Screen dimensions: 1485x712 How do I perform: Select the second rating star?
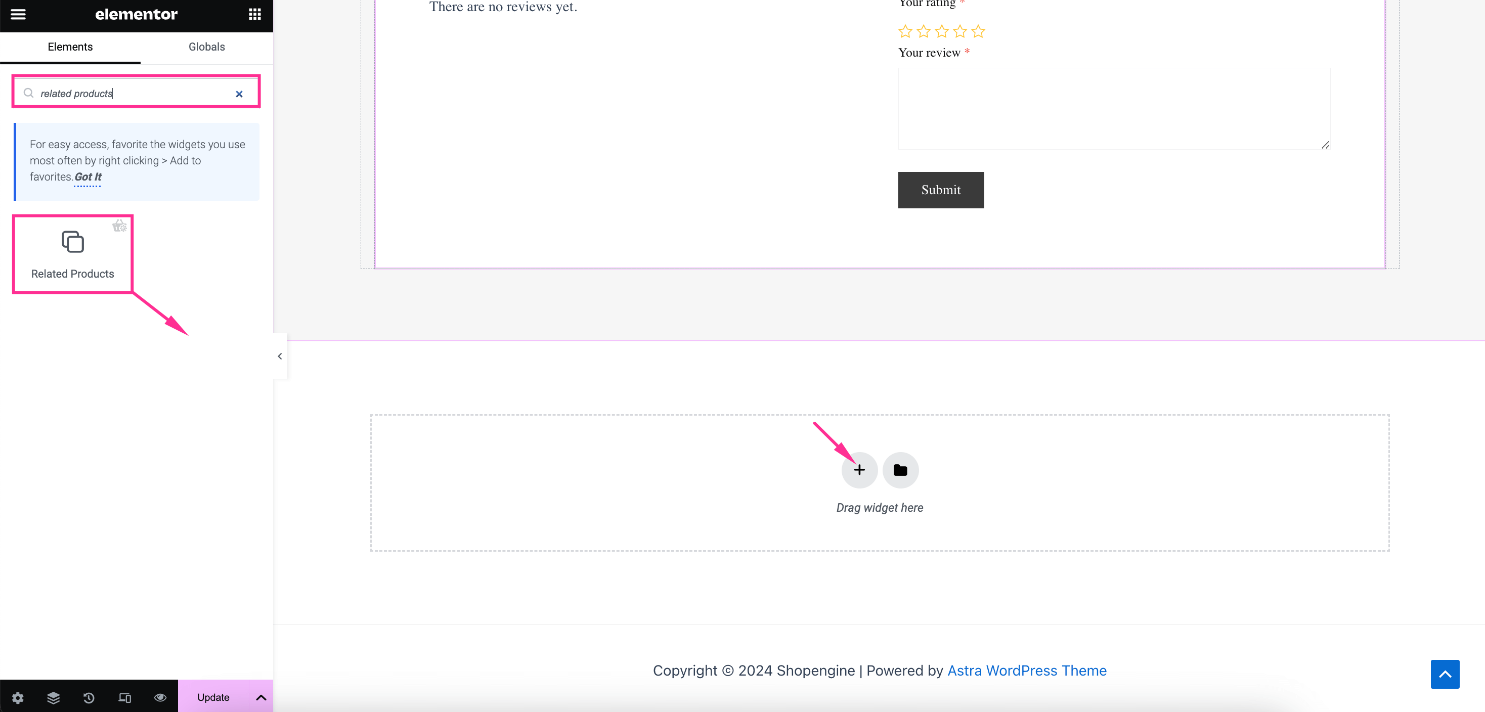click(924, 31)
